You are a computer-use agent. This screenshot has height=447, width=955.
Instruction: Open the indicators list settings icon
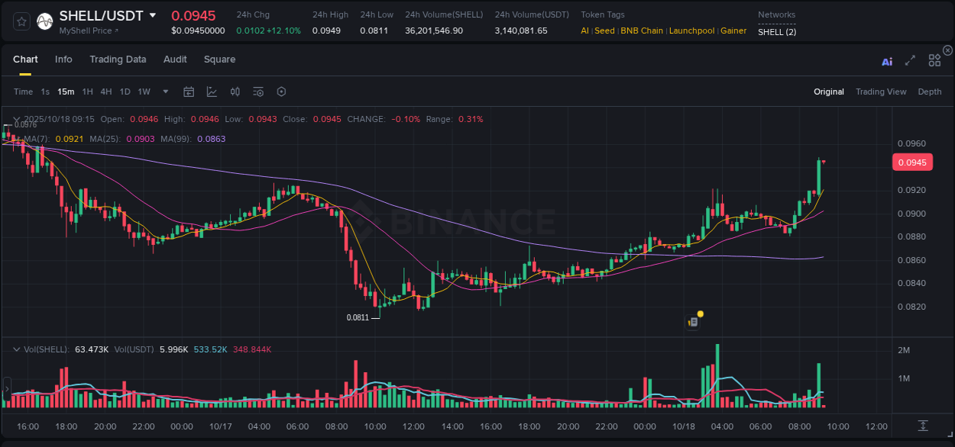coord(257,91)
